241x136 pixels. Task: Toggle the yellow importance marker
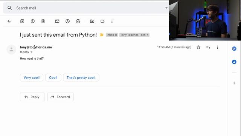point(101,35)
